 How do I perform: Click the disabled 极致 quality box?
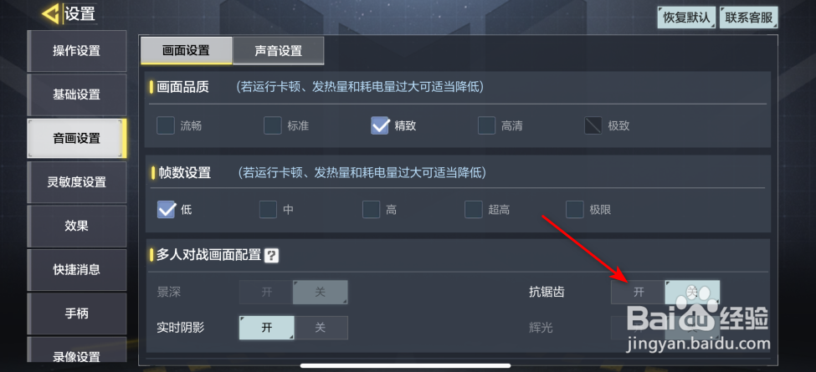[x=593, y=125]
